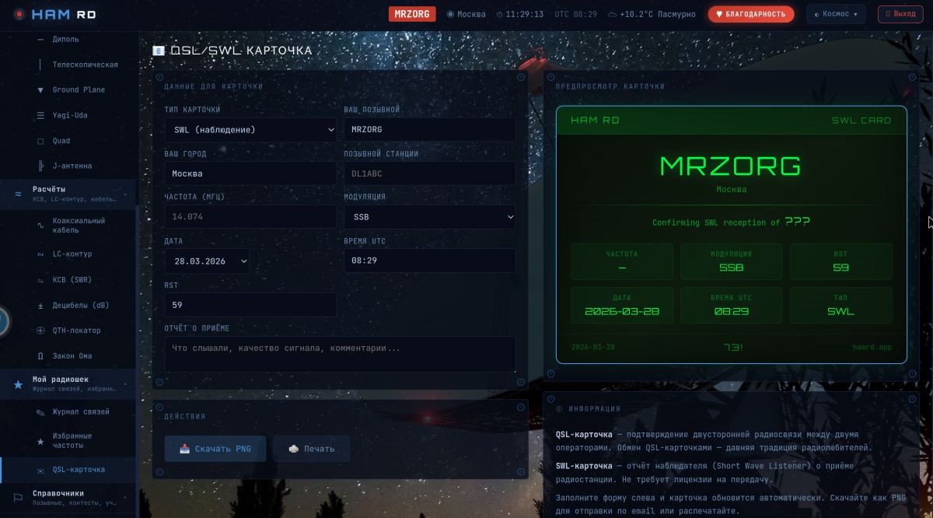Click the weather +10.2°C Пасмурно widget
This screenshot has height=518, width=933.
pos(652,14)
